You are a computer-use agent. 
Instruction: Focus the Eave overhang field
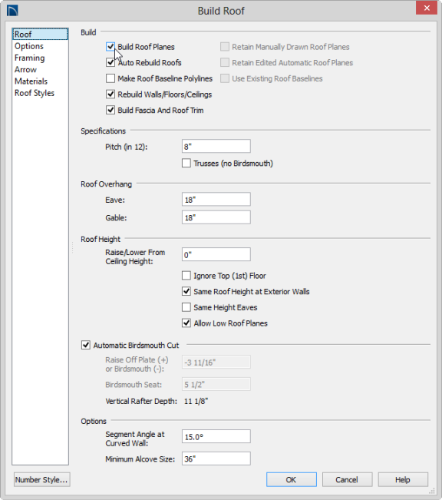pos(216,200)
